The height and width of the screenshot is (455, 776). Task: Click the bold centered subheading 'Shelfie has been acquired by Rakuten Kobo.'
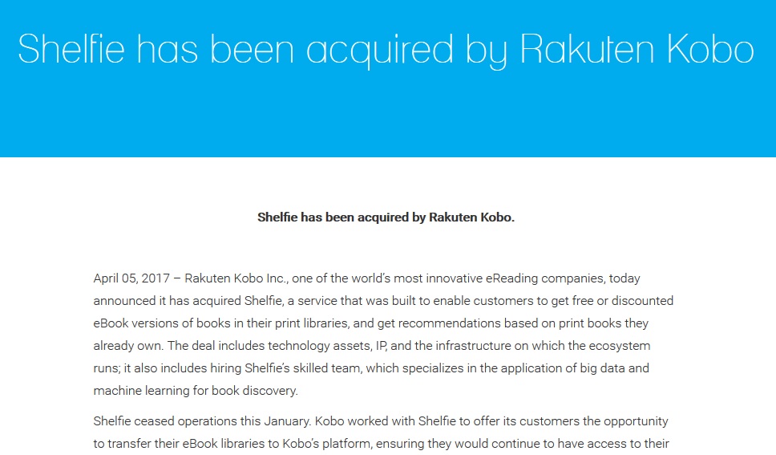point(386,217)
